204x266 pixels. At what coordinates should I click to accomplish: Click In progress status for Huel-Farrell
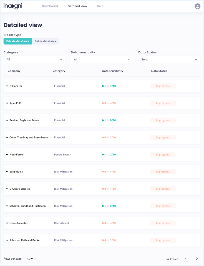163,155
